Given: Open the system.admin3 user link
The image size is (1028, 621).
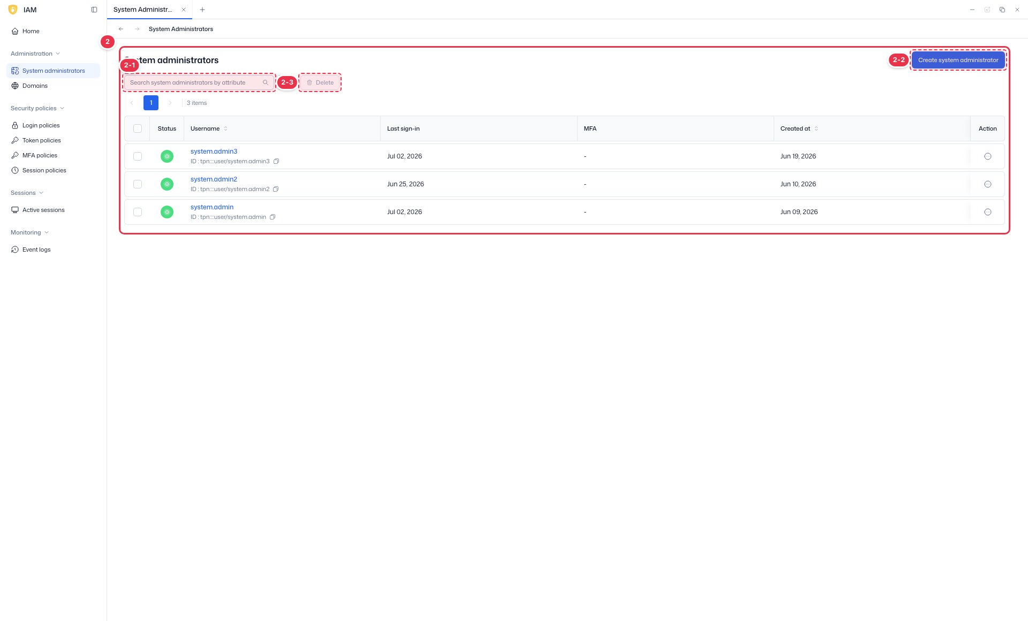Looking at the screenshot, I should 214,152.
